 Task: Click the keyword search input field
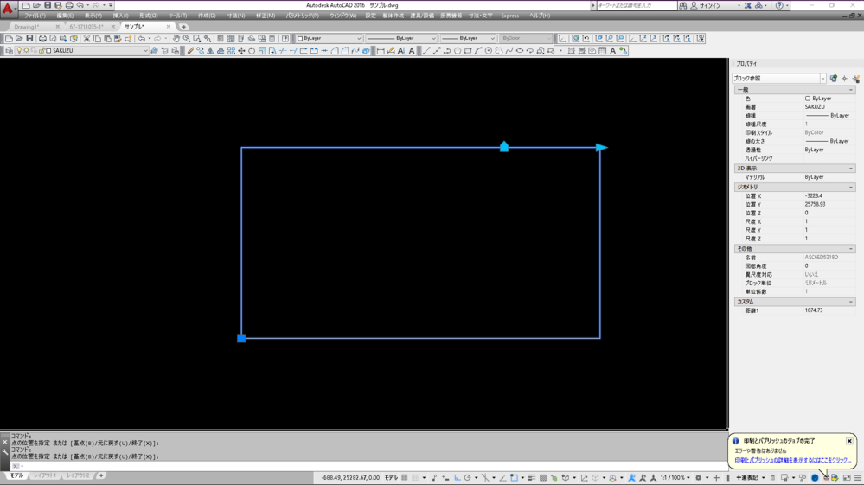click(x=636, y=5)
